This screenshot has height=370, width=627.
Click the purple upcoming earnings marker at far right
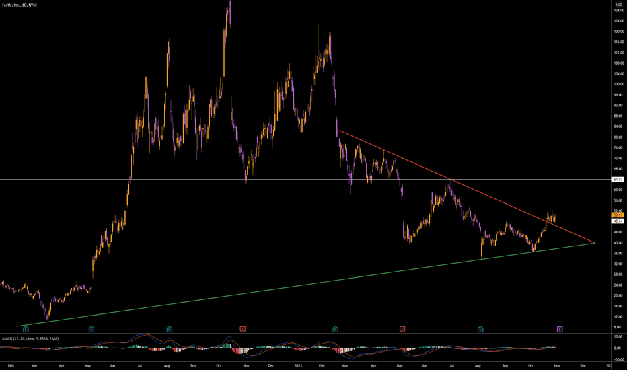pos(560,329)
